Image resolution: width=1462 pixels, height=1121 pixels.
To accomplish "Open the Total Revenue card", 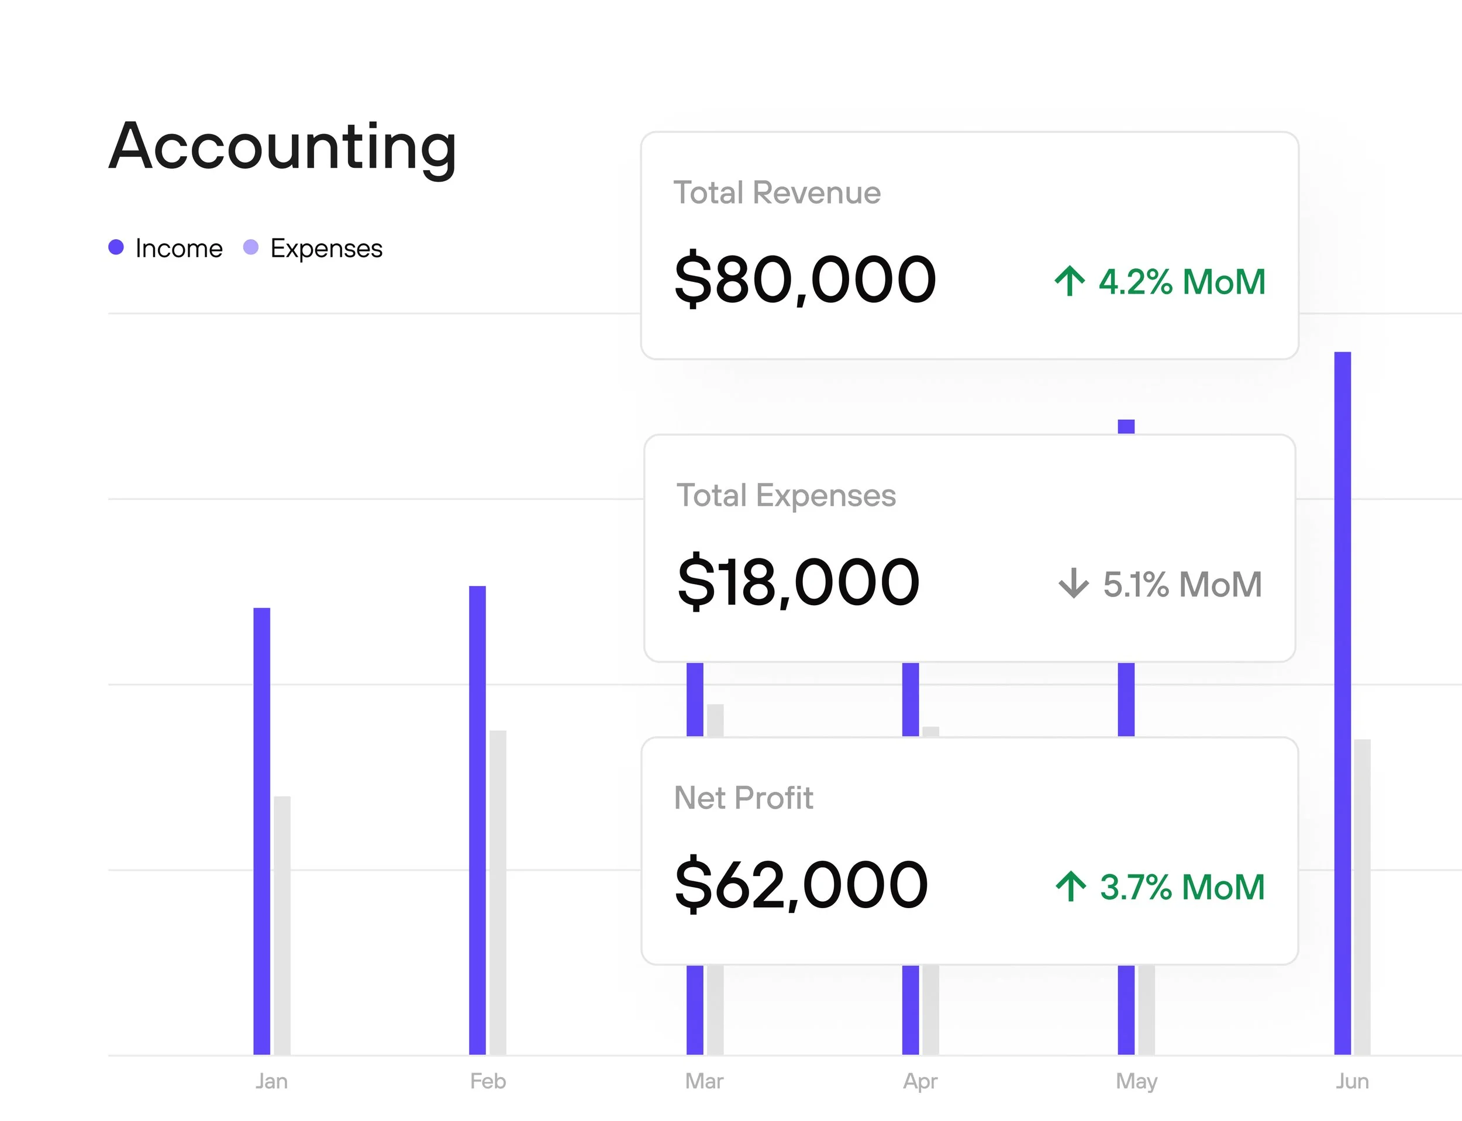I will 969,245.
